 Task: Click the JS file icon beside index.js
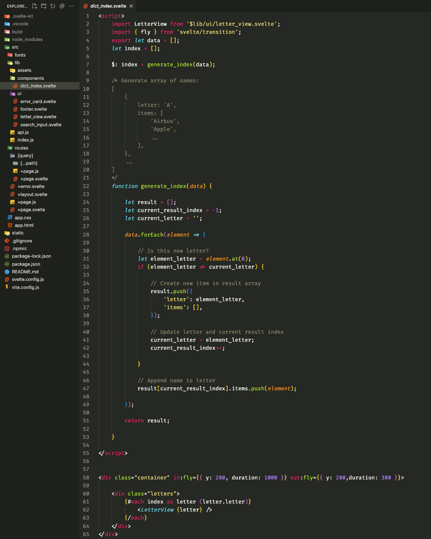tap(12, 140)
